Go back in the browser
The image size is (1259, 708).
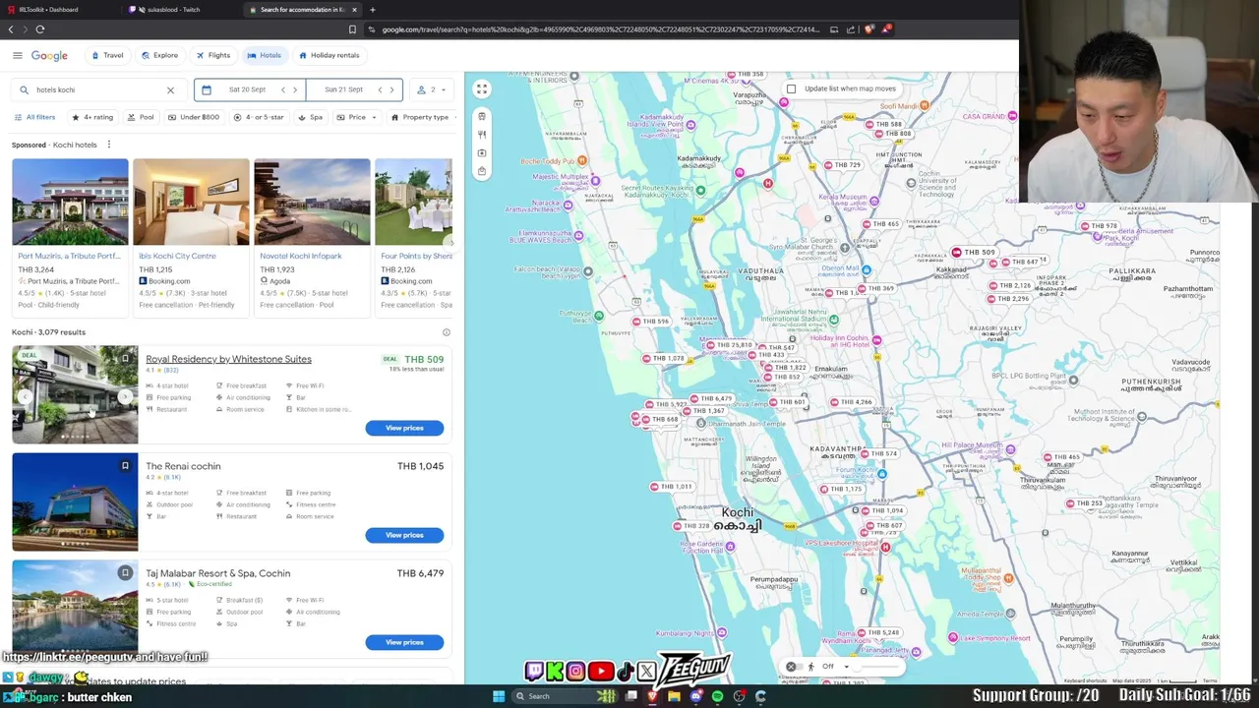[11, 29]
